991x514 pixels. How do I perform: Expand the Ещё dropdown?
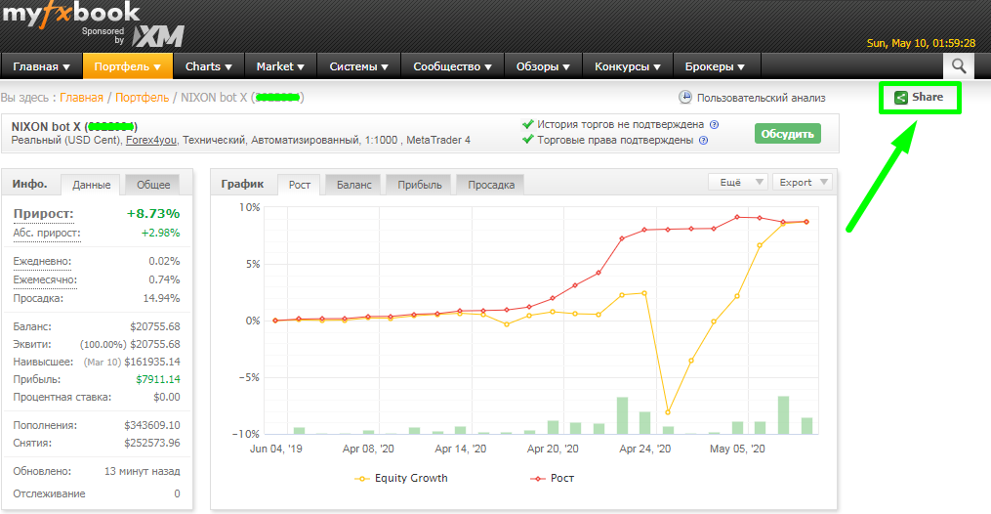coord(737,182)
